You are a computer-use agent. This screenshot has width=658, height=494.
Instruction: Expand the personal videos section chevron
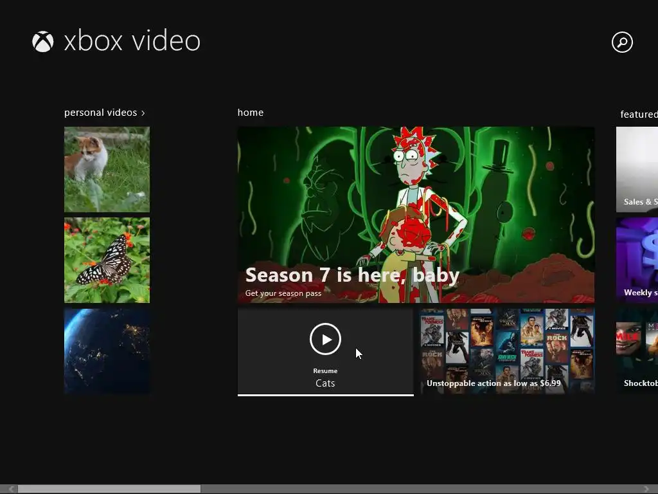tap(143, 113)
